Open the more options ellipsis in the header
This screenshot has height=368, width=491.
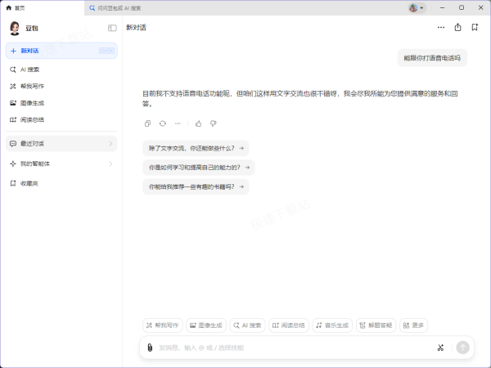tap(441, 28)
